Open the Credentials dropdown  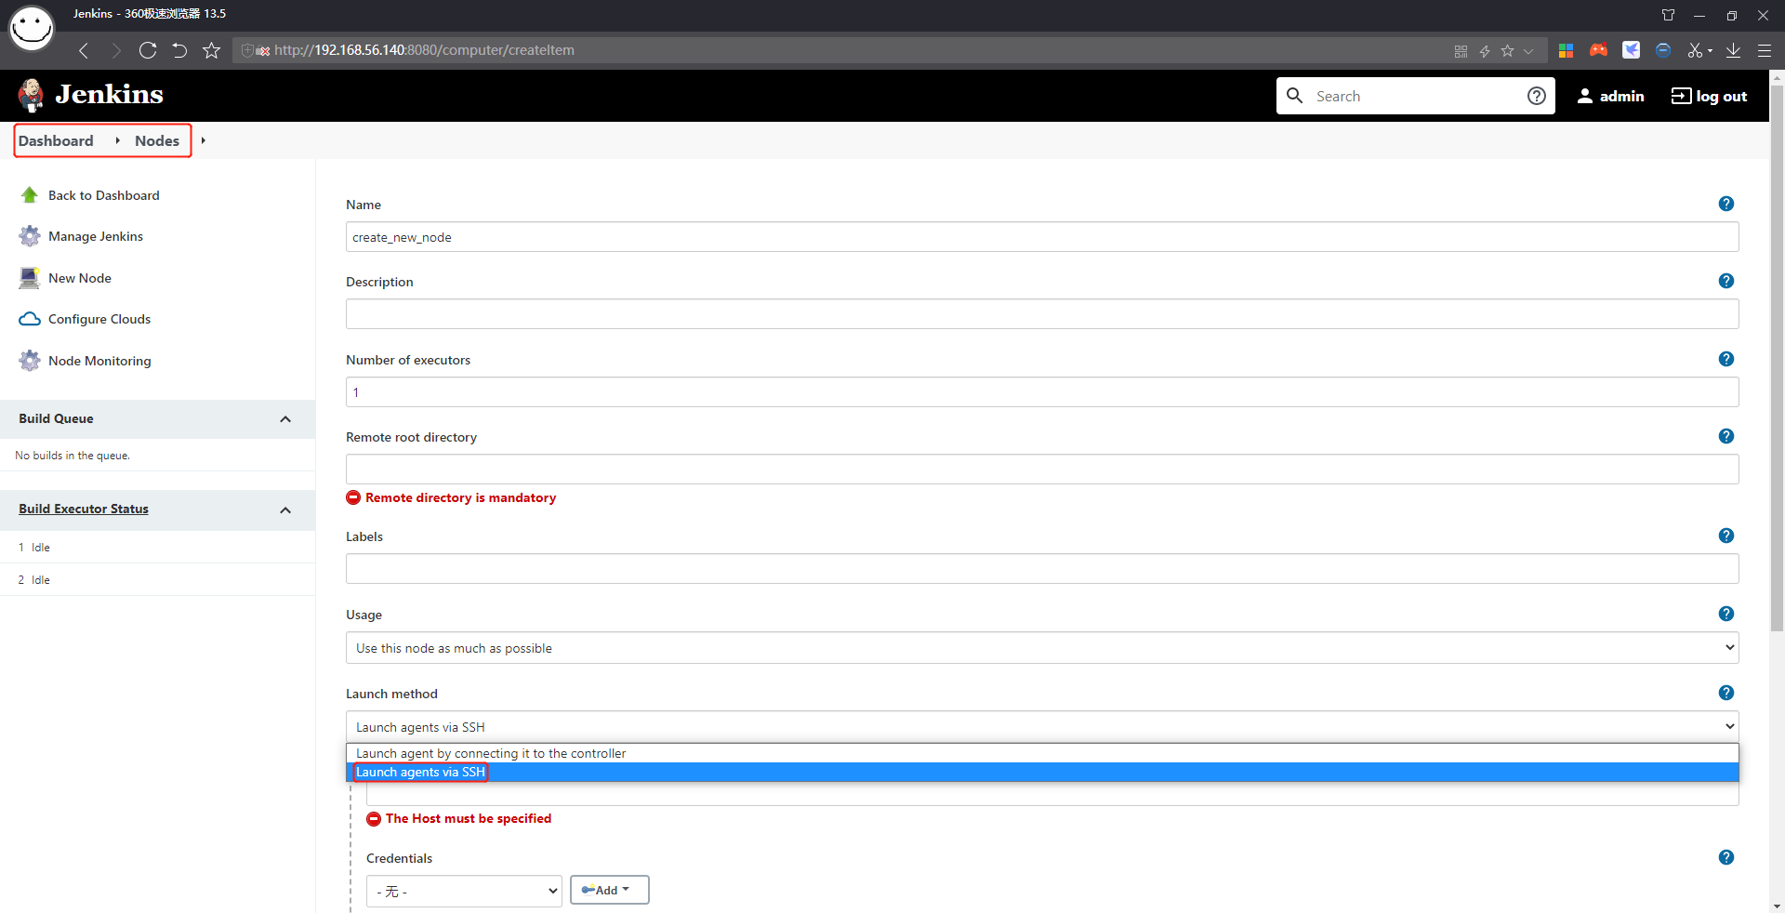coord(464,891)
